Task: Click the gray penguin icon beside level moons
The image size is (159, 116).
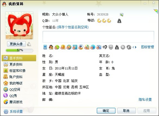Action: coord(119,21)
